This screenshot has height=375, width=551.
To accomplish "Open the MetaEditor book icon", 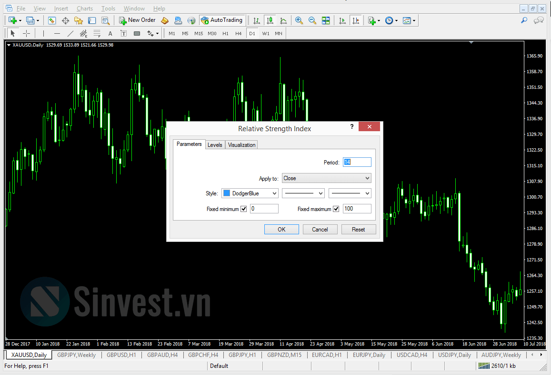I will point(165,21).
